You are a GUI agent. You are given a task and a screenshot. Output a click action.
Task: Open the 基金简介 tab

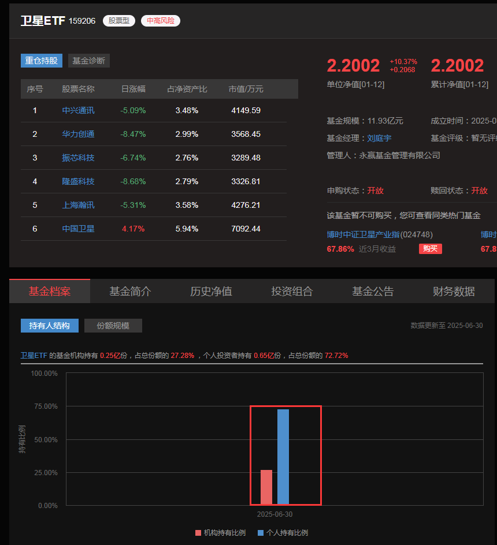pyautogui.click(x=131, y=292)
